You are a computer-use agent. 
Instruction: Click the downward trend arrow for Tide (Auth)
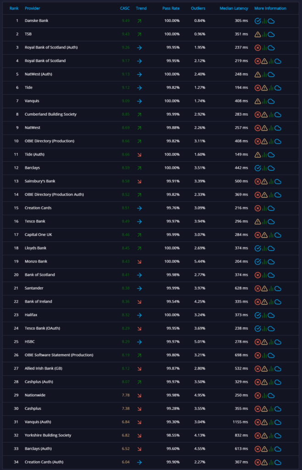[x=139, y=155]
